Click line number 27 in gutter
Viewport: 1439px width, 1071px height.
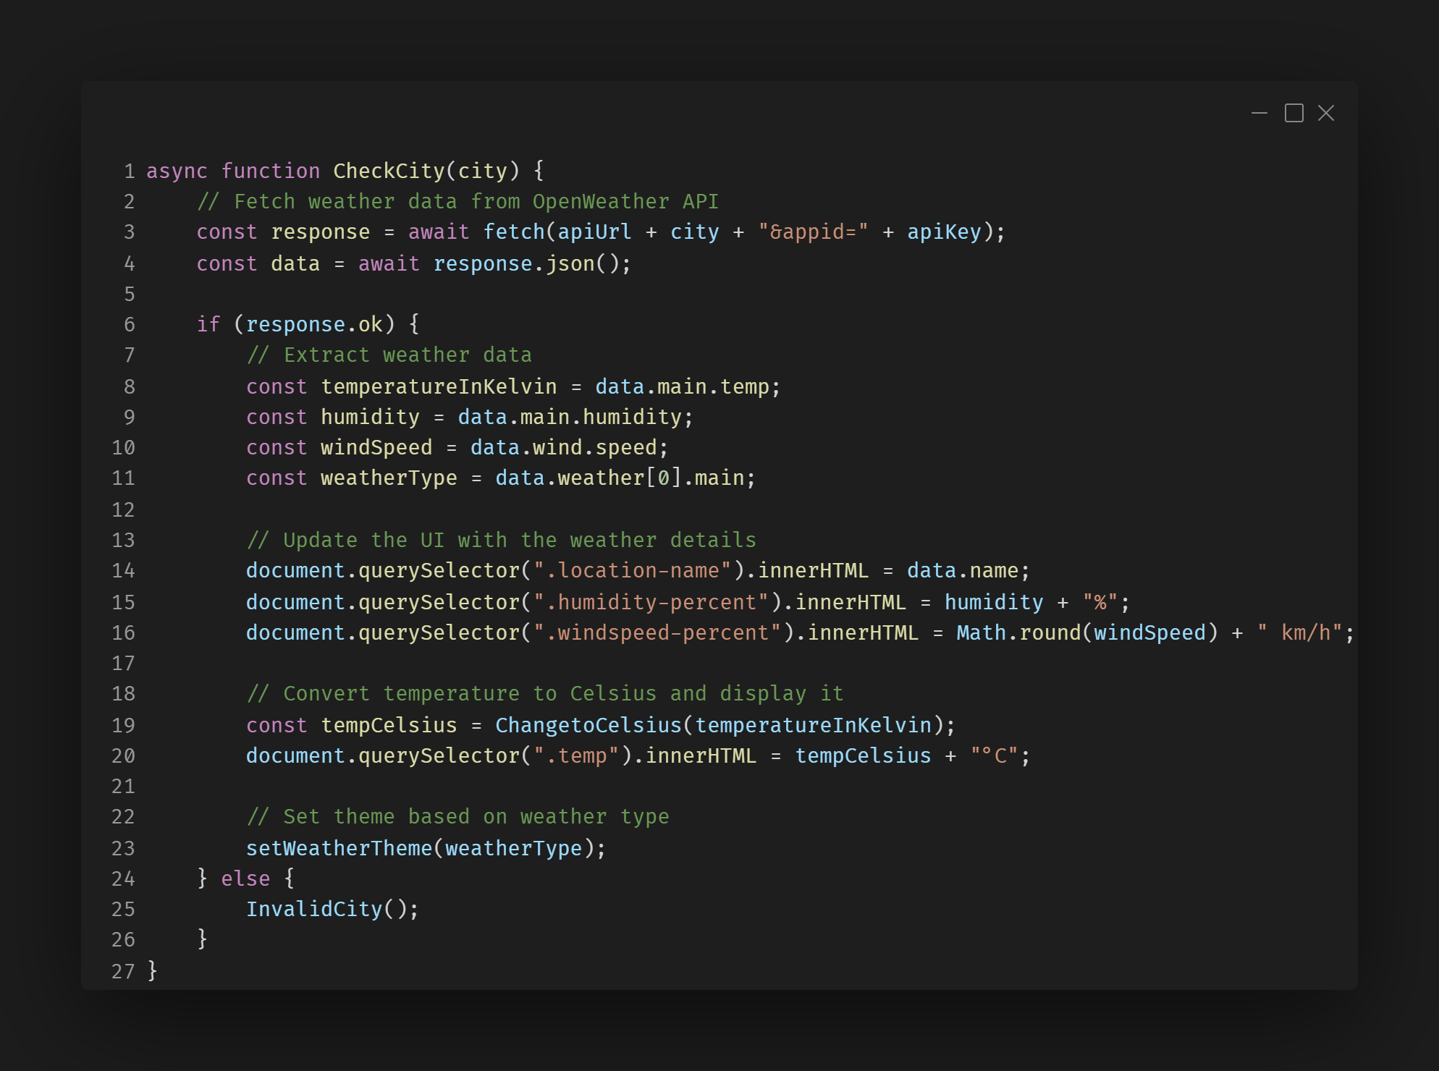(x=123, y=971)
